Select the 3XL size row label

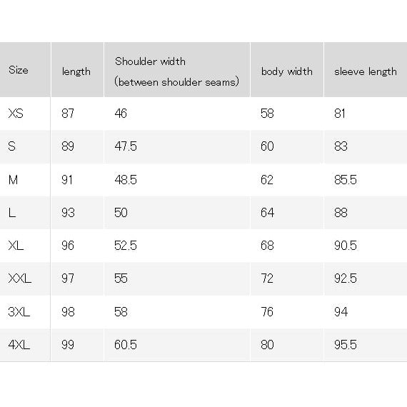19,312
